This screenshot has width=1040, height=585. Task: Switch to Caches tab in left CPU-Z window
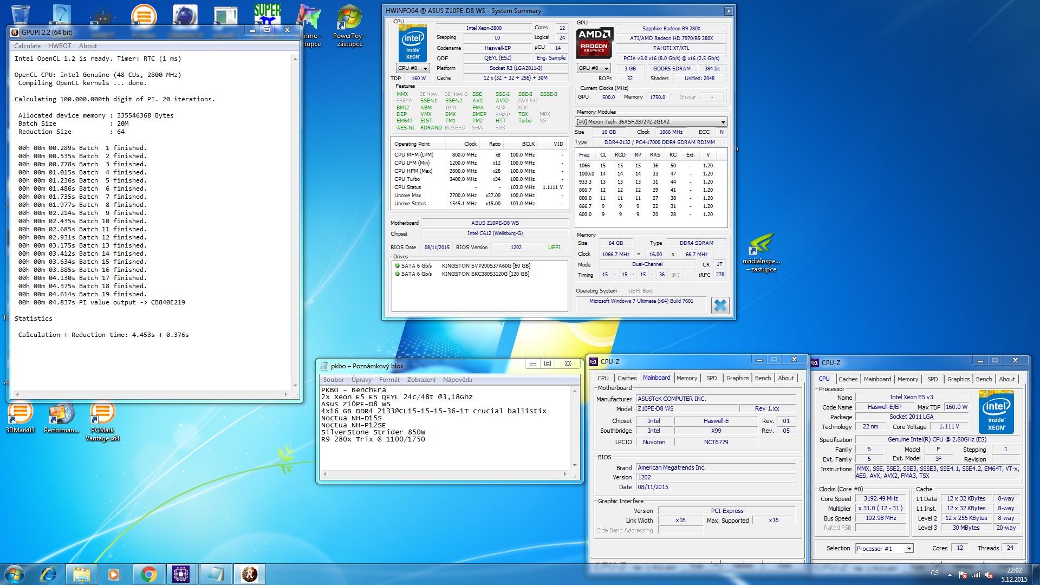pos(627,378)
